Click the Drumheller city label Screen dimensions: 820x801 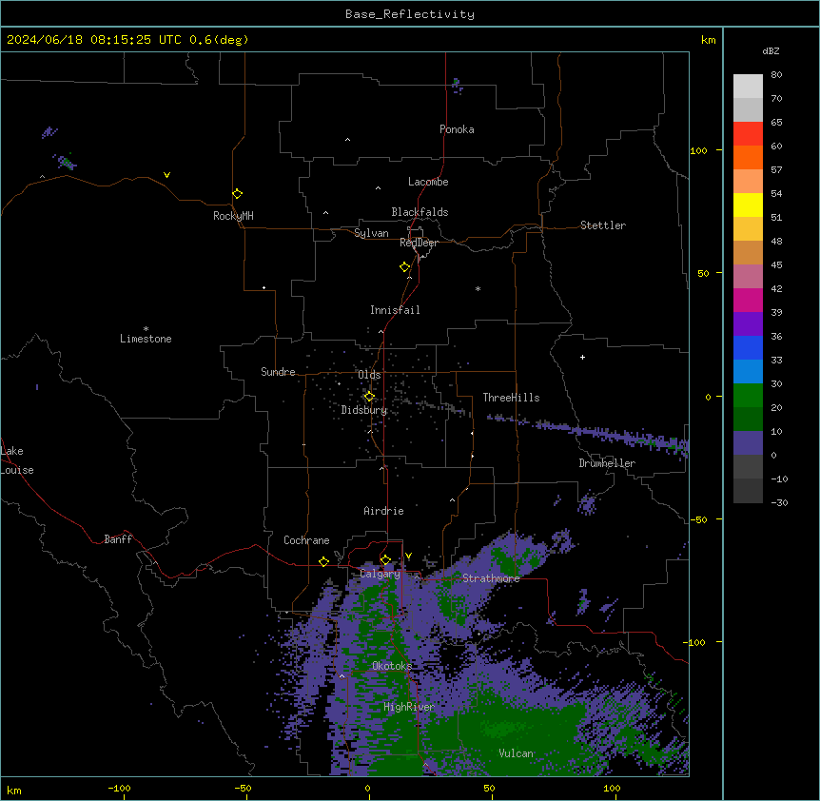[x=607, y=463]
